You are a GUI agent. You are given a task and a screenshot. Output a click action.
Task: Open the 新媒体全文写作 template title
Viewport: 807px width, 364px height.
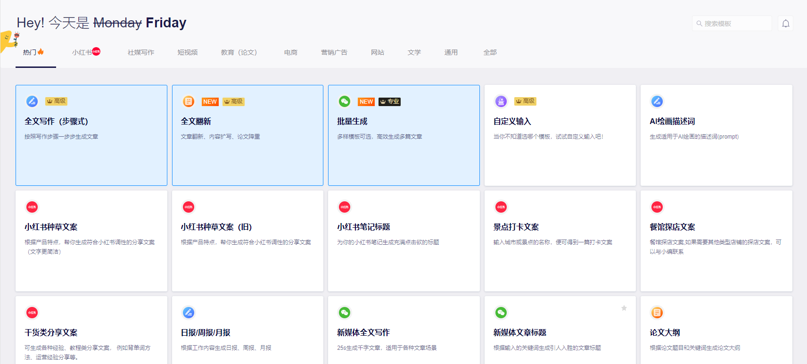[x=363, y=332]
